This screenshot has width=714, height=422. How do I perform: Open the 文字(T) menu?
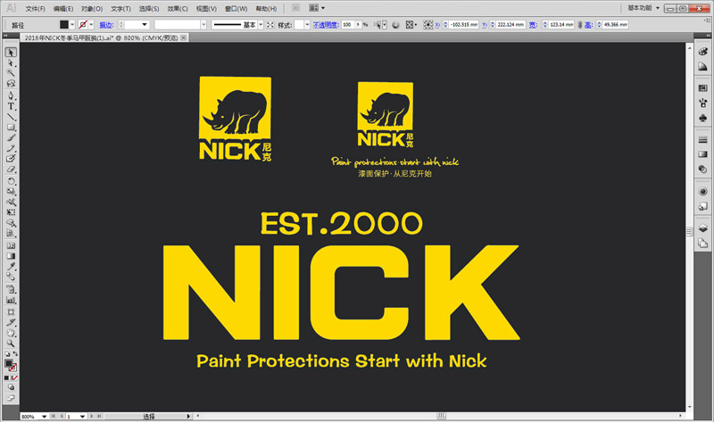pos(120,9)
